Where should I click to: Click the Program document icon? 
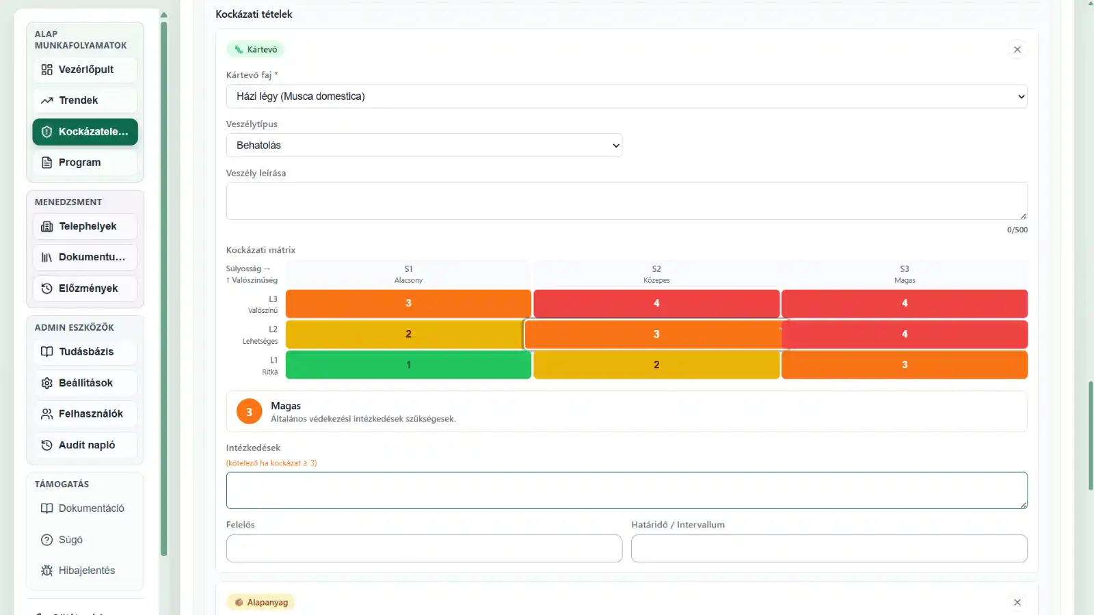click(x=46, y=163)
